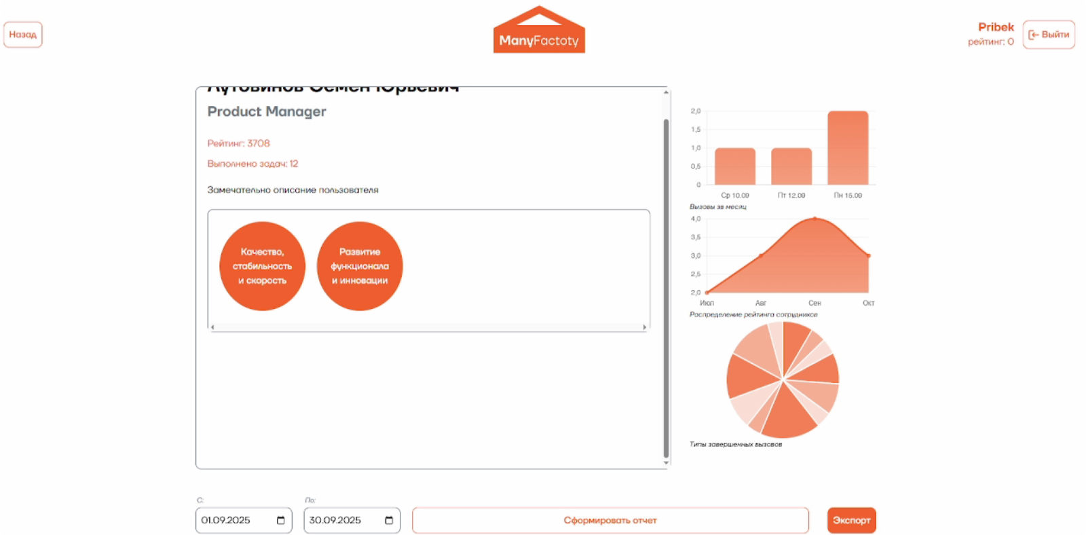Click the Пт 12.09 bar in chart
This screenshot has width=1086, height=535.
coord(791,166)
